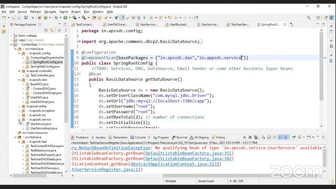Viewport: 336px width, 189px height.
Task: Switch to the UserDAOImpl editor tab
Action: point(115,25)
